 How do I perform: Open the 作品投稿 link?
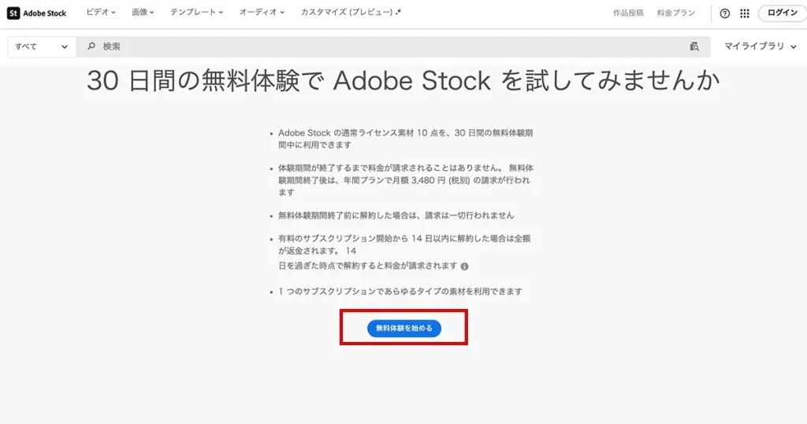pyautogui.click(x=628, y=13)
